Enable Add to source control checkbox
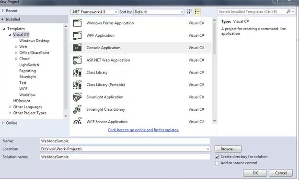Viewport: 299px width, 180px height. pos(217,163)
